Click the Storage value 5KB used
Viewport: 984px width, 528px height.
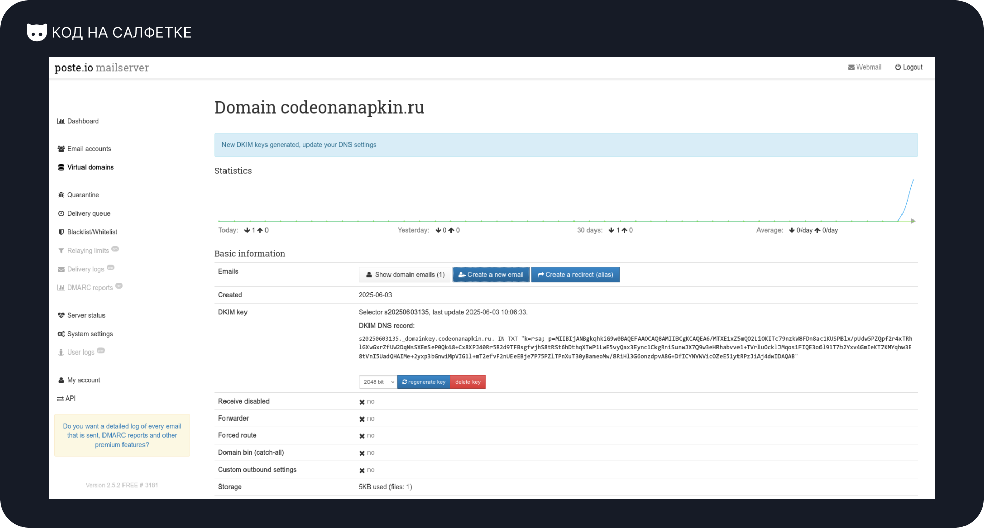pos(385,487)
